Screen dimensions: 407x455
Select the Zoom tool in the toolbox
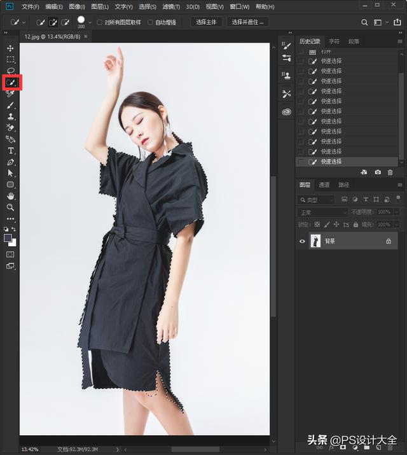(10, 207)
